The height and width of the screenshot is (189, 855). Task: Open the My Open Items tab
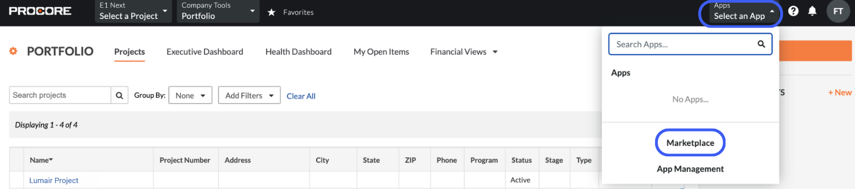pos(381,52)
